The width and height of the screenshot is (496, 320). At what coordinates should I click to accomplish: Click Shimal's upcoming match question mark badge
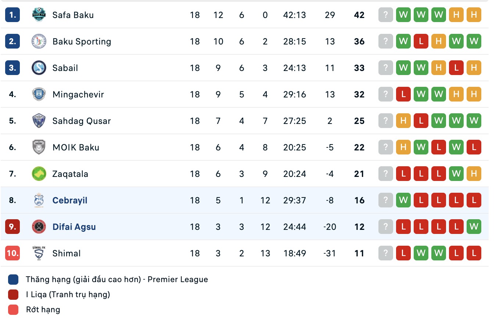pyautogui.click(x=385, y=253)
